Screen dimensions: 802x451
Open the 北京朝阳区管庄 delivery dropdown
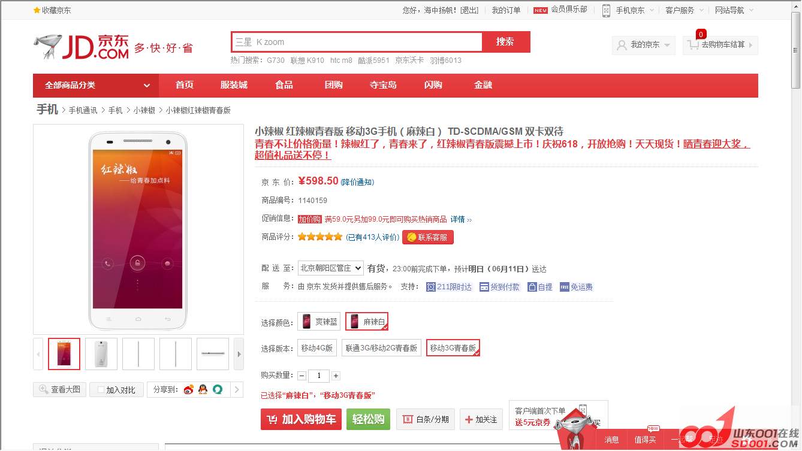click(330, 268)
